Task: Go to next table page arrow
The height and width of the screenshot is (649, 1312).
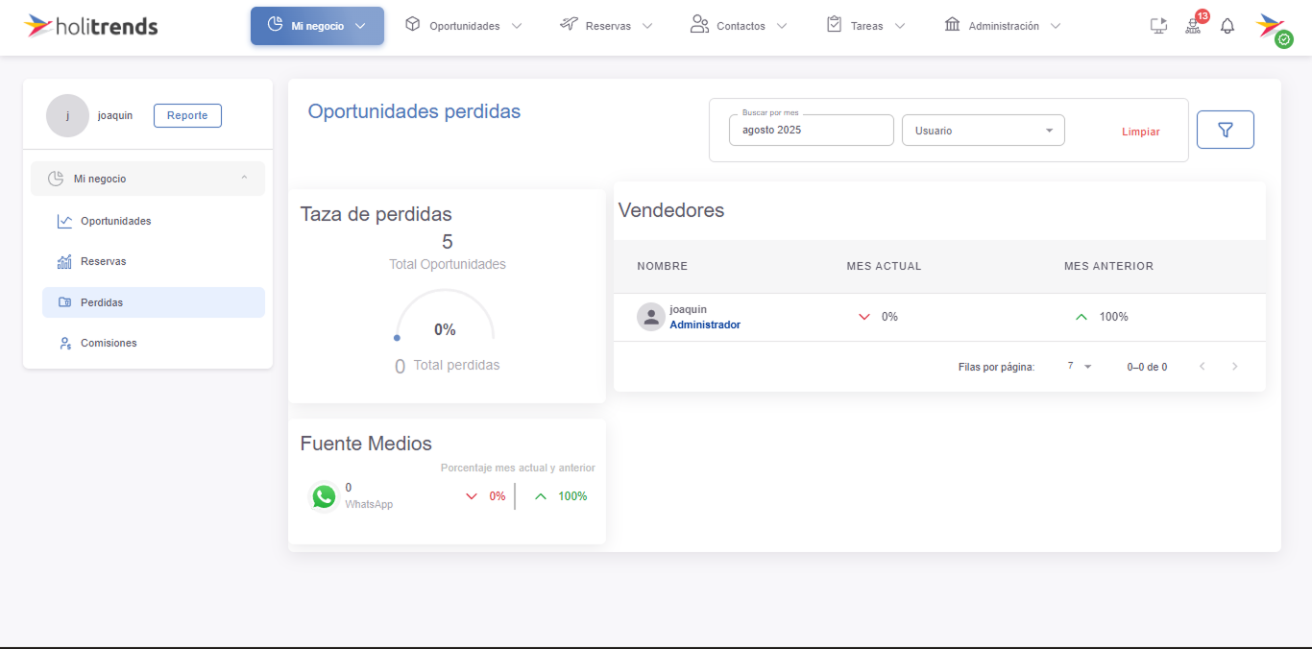Action: [x=1235, y=367]
